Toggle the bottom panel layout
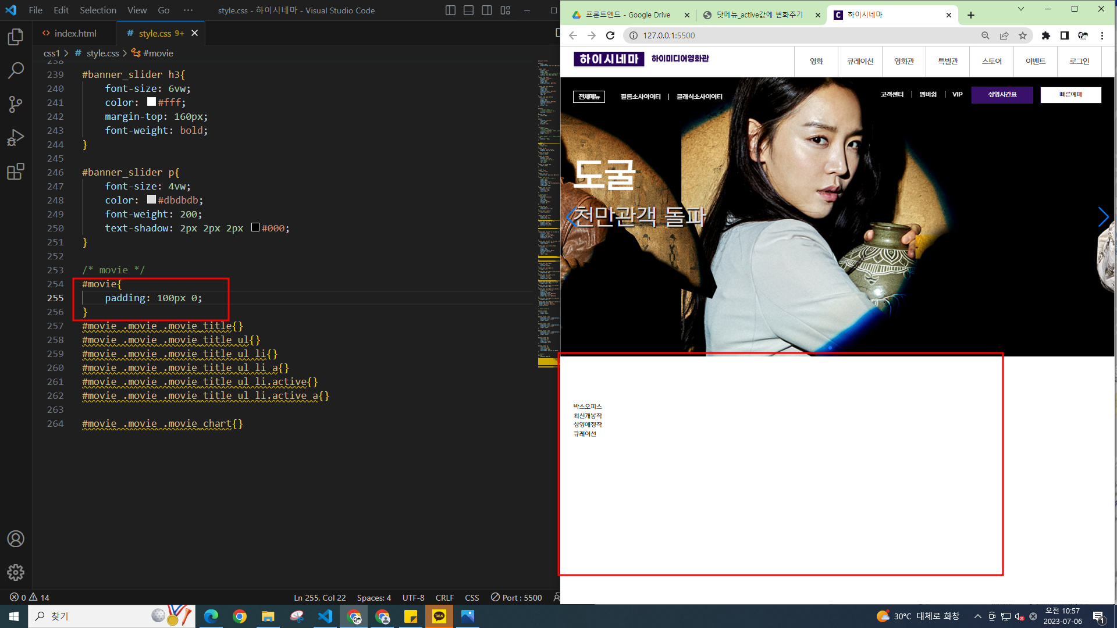Screen dimensions: 1117x628 tap(468, 10)
